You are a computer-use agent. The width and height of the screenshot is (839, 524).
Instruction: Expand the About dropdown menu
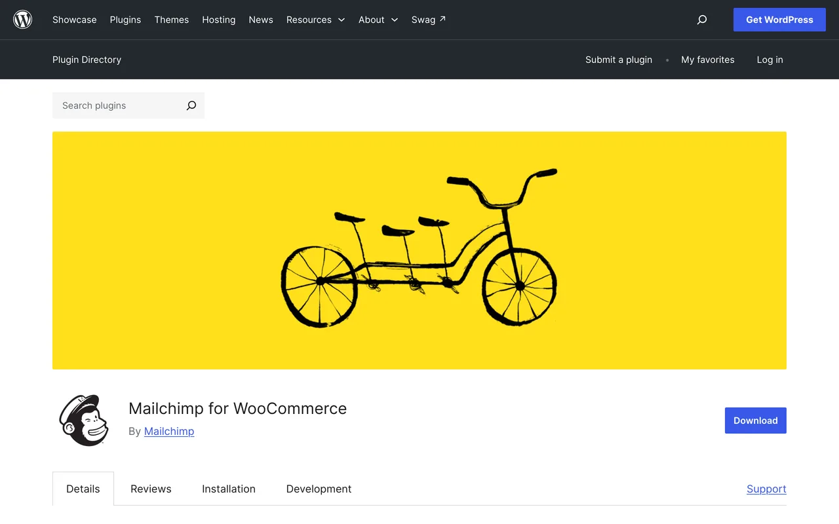click(378, 20)
